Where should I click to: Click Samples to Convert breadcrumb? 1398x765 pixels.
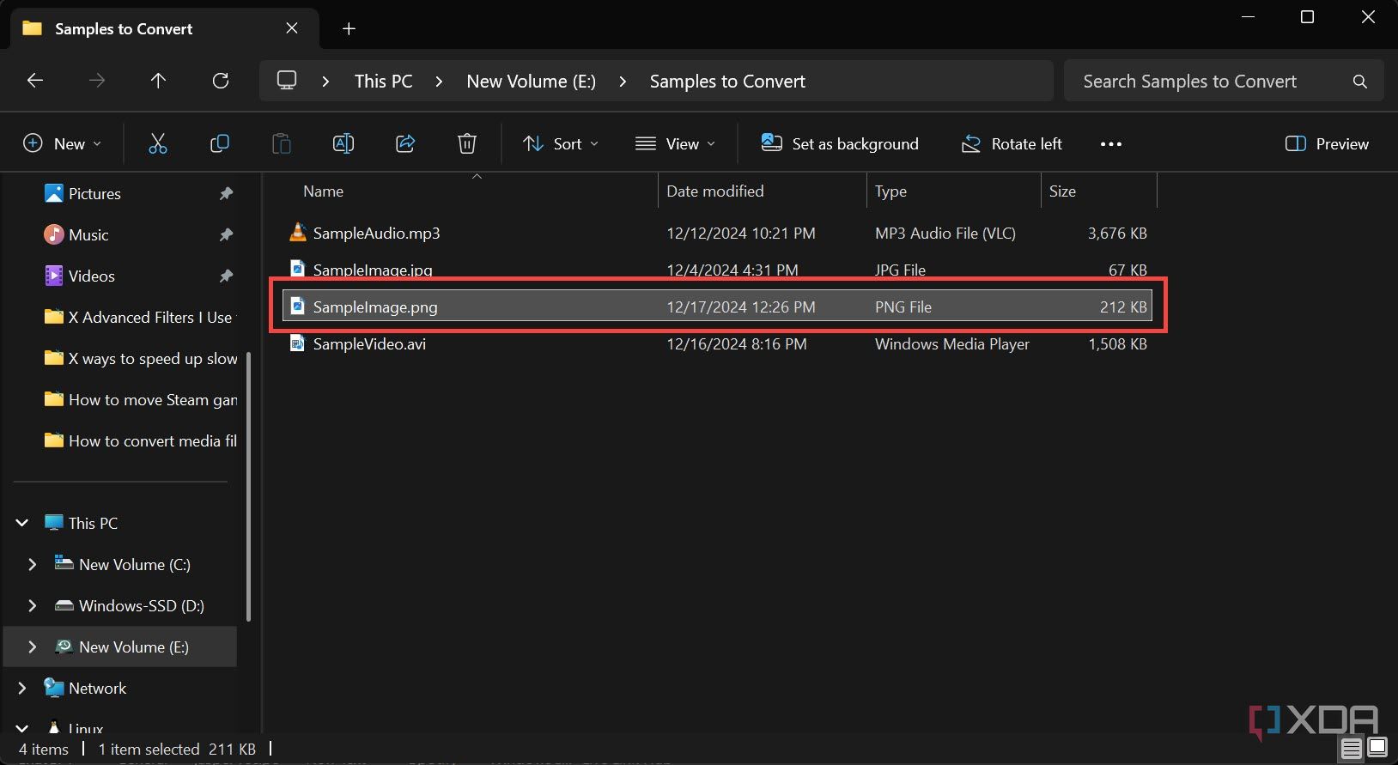click(x=727, y=82)
